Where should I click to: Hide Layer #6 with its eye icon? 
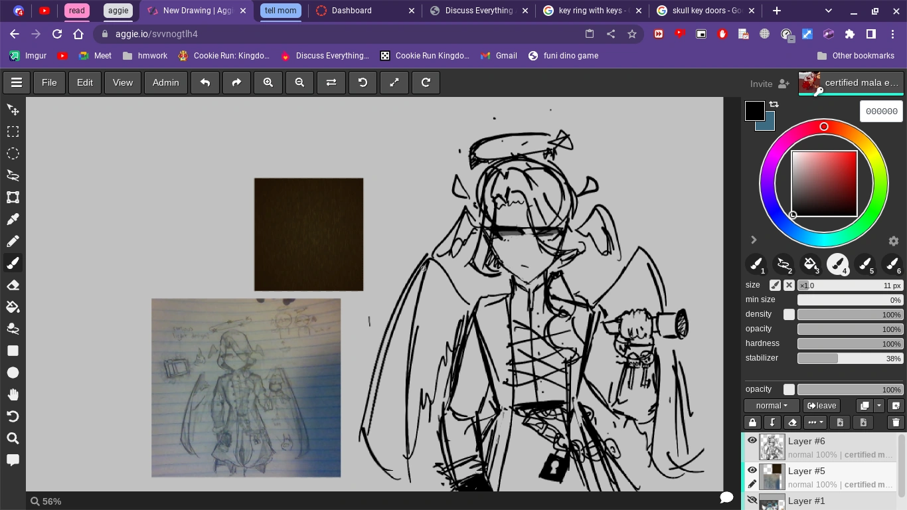[x=752, y=440]
